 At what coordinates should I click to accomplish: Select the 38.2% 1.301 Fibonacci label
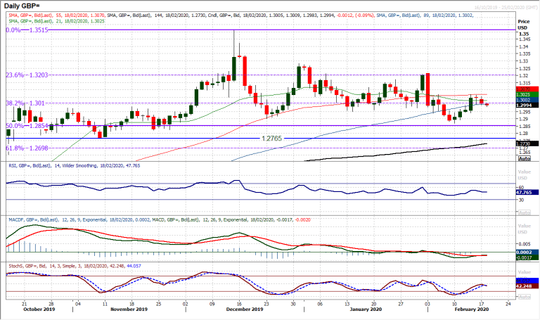click(x=25, y=103)
